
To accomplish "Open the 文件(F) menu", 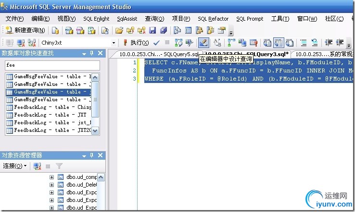I will coord(14,19).
